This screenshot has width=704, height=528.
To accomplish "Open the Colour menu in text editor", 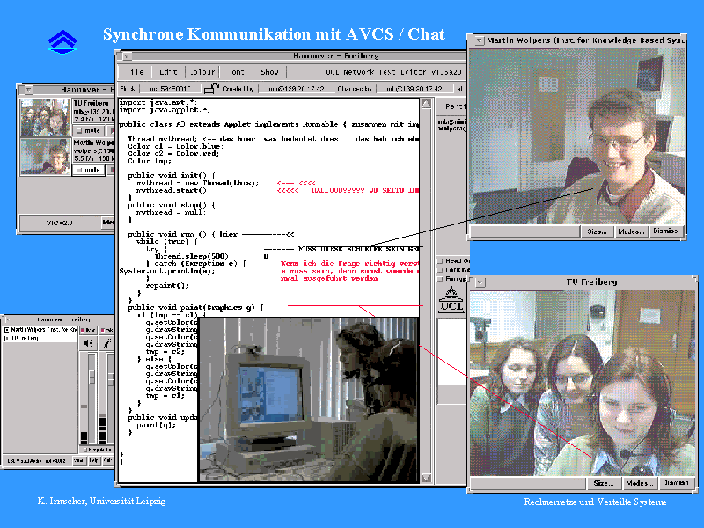I will pos(202,72).
